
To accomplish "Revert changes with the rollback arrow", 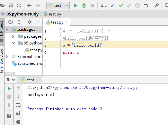I will point(146,5).
